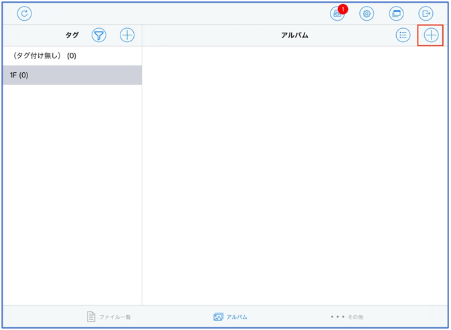451x330 pixels.
Task: Click the three dots beside その他
Action: click(x=337, y=317)
